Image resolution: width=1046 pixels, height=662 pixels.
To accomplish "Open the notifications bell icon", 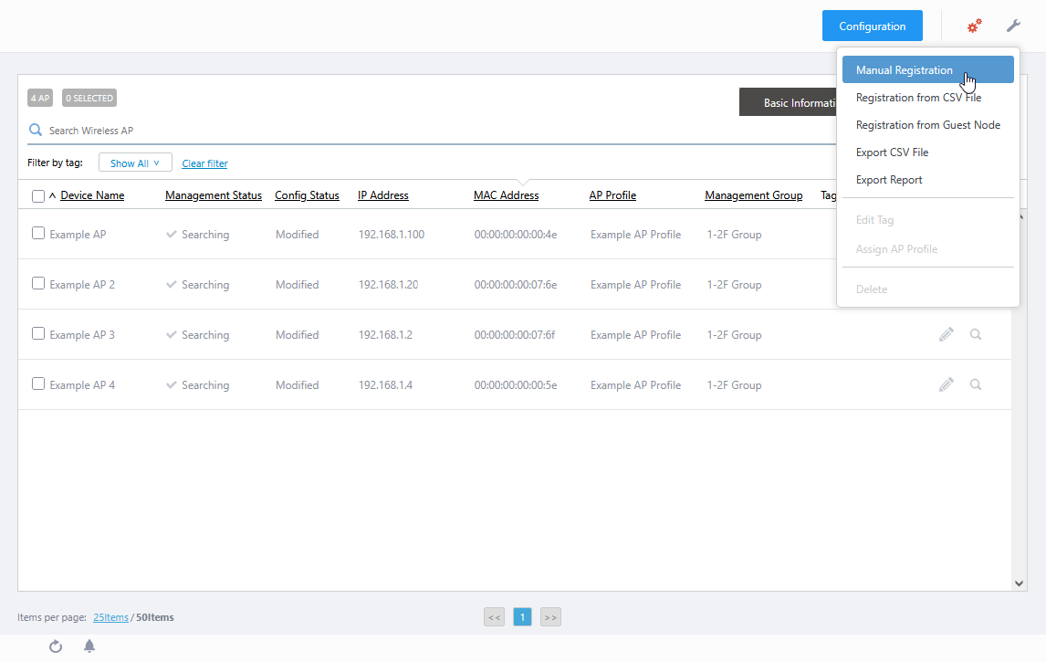I will [x=89, y=646].
